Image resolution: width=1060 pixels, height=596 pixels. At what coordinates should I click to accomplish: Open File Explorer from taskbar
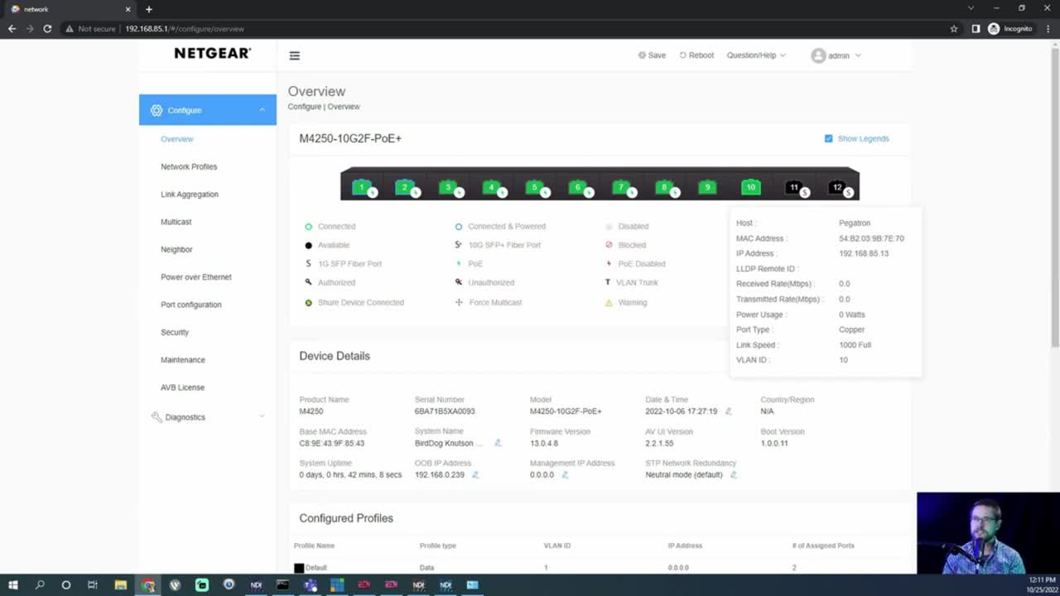click(x=120, y=585)
